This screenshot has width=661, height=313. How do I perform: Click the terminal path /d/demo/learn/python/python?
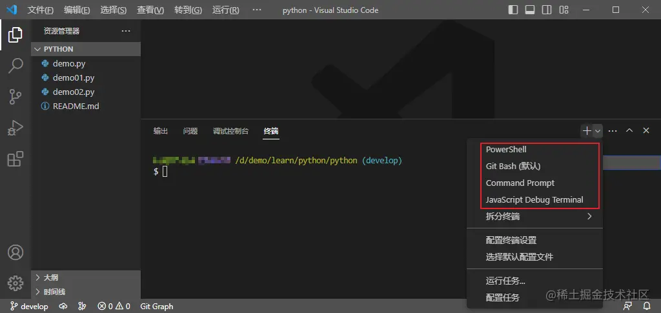(296, 161)
